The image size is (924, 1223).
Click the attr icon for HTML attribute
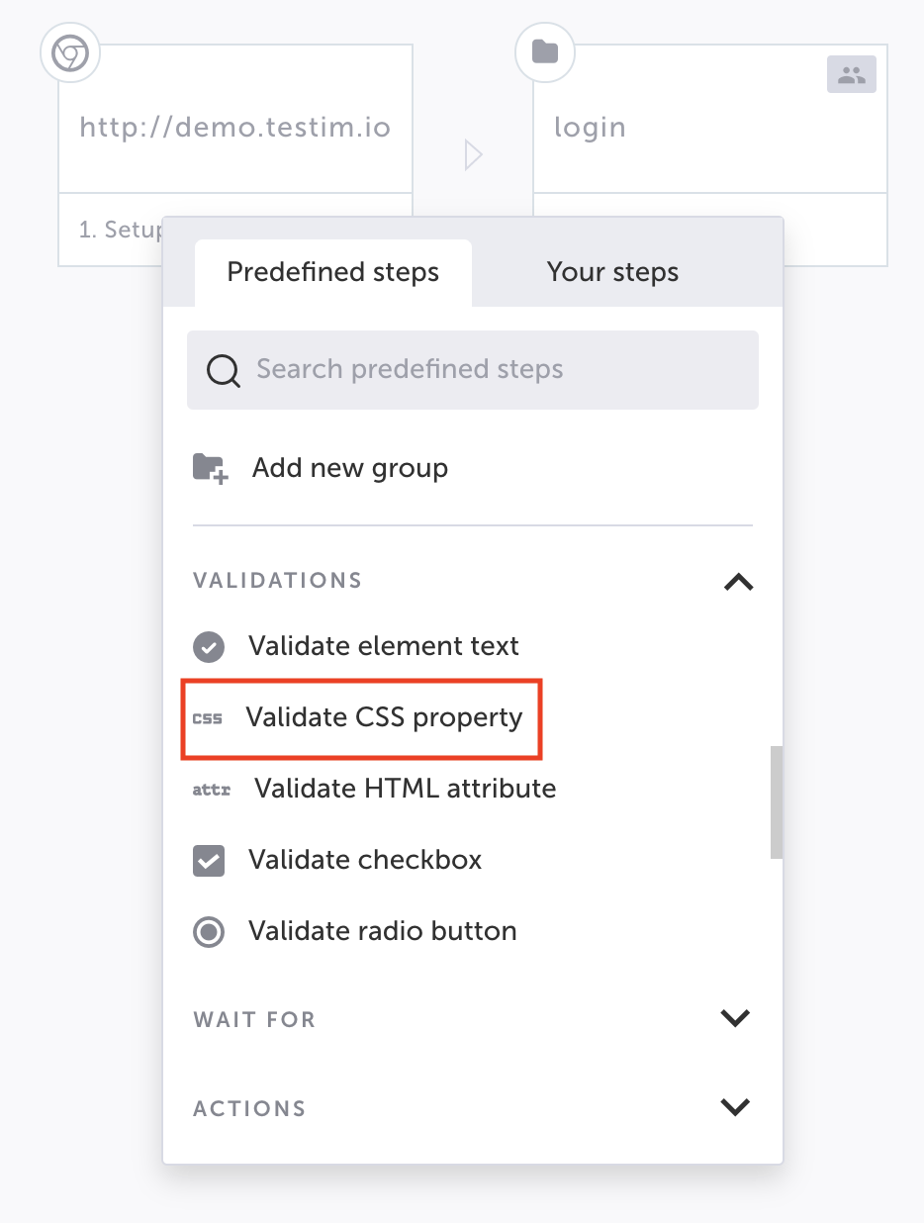coord(211,790)
